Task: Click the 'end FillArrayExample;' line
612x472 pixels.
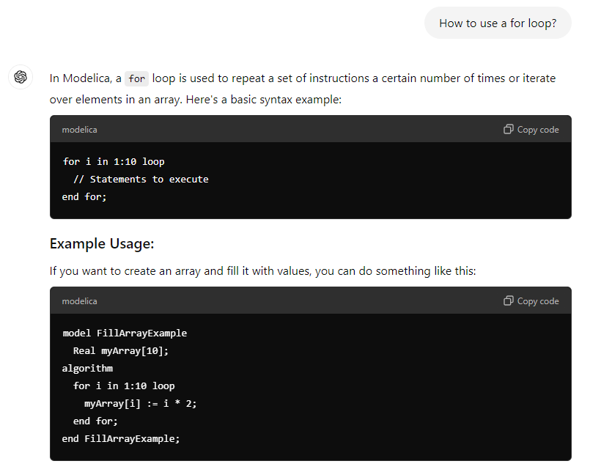Action: coord(121,438)
